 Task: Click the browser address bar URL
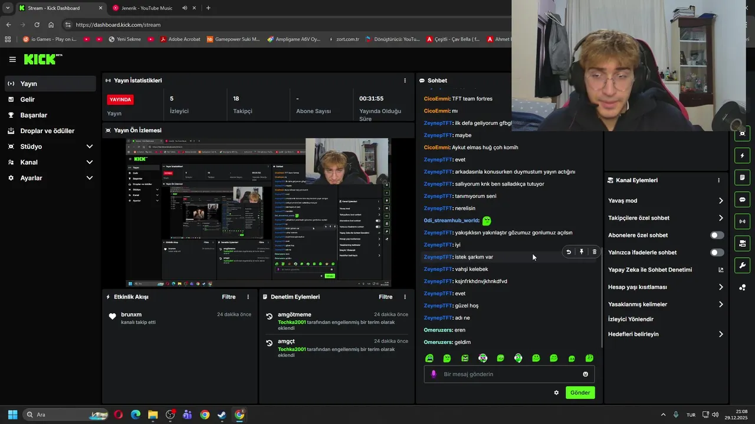118,25
